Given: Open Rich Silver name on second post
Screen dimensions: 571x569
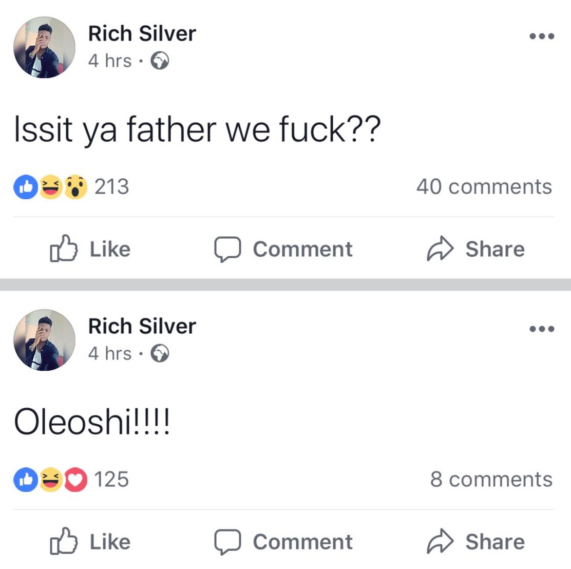Looking at the screenshot, I should pyautogui.click(x=142, y=327).
